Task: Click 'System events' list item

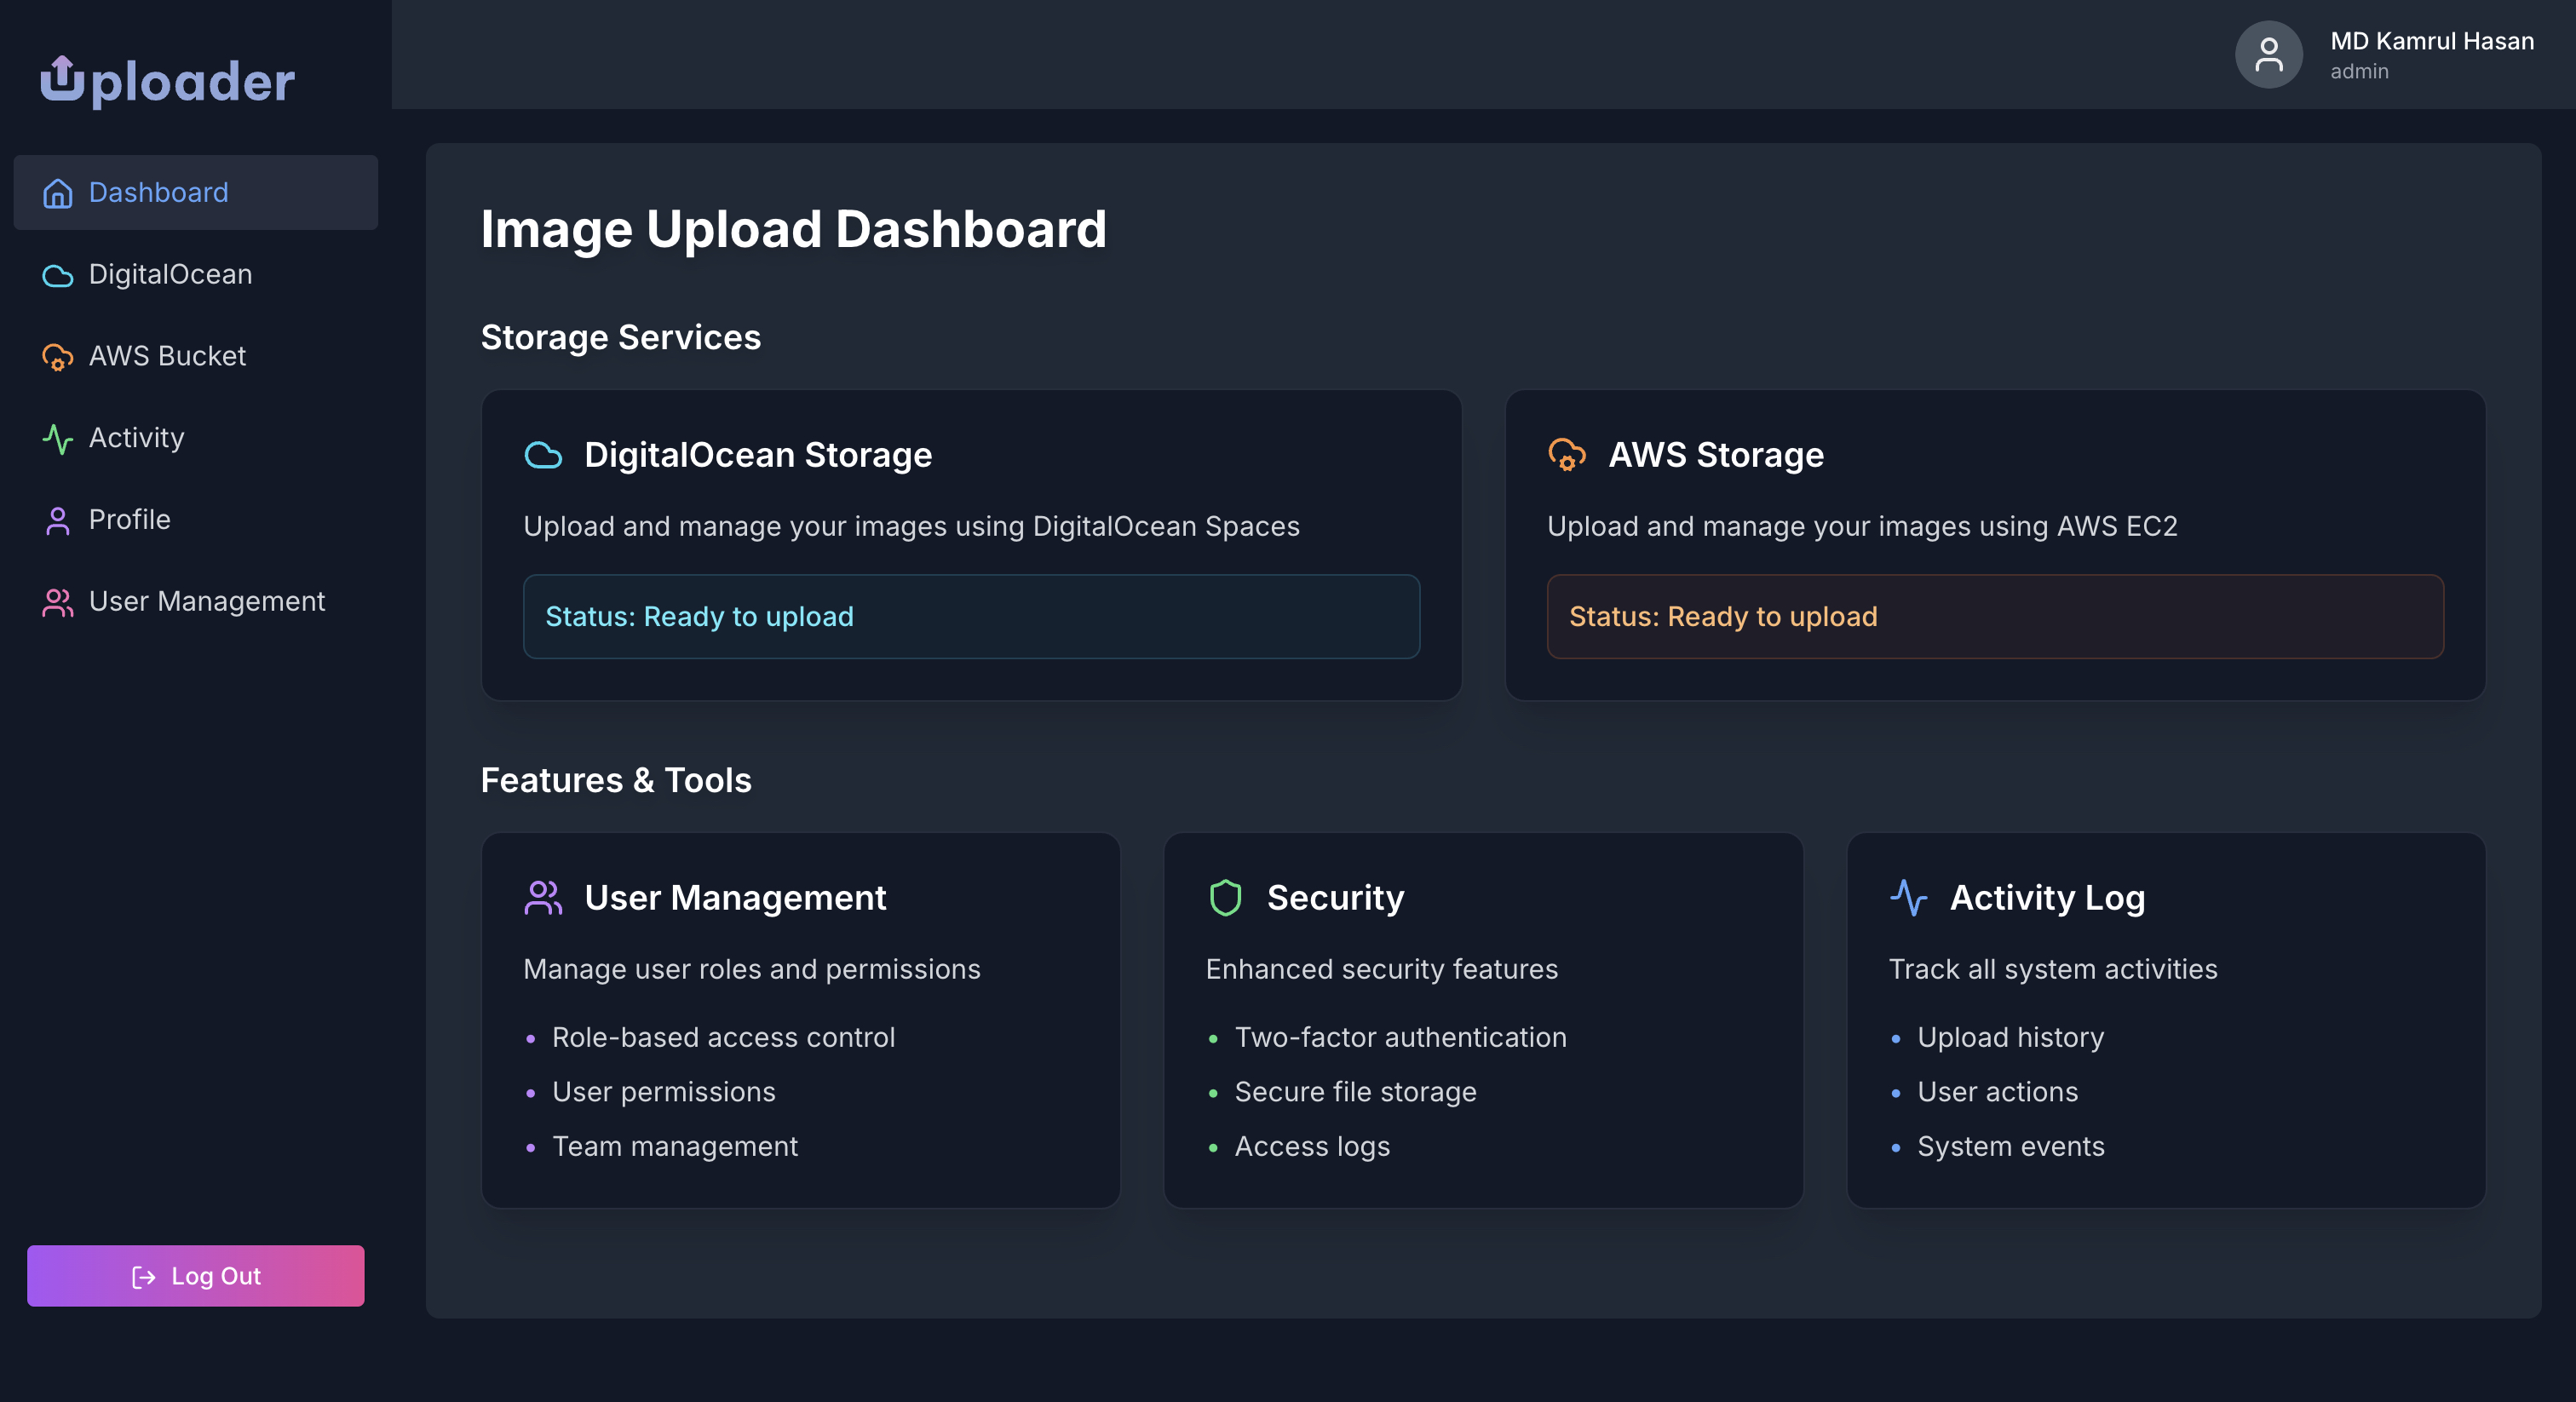Action: [x=2010, y=1147]
